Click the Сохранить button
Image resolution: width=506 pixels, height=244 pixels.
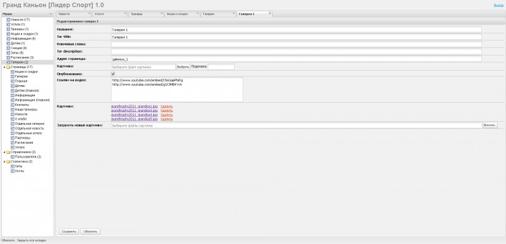coord(69,231)
